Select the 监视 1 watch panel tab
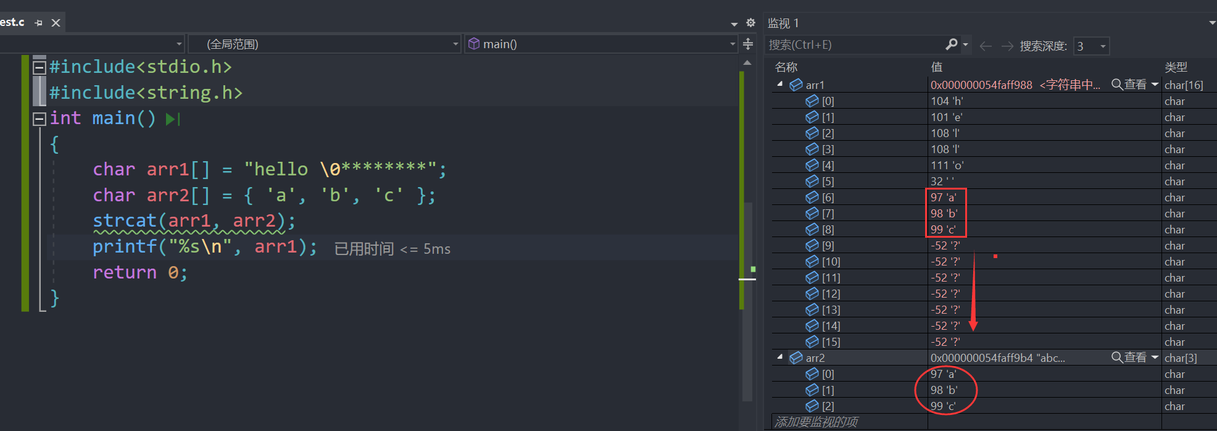Viewport: 1217px width, 431px height. pos(783,23)
